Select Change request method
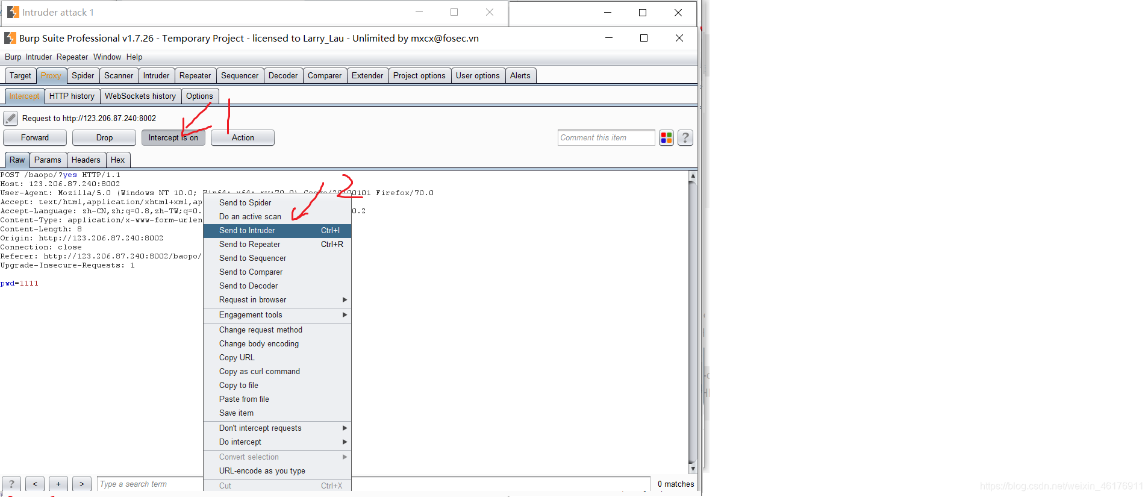 (x=277, y=330)
